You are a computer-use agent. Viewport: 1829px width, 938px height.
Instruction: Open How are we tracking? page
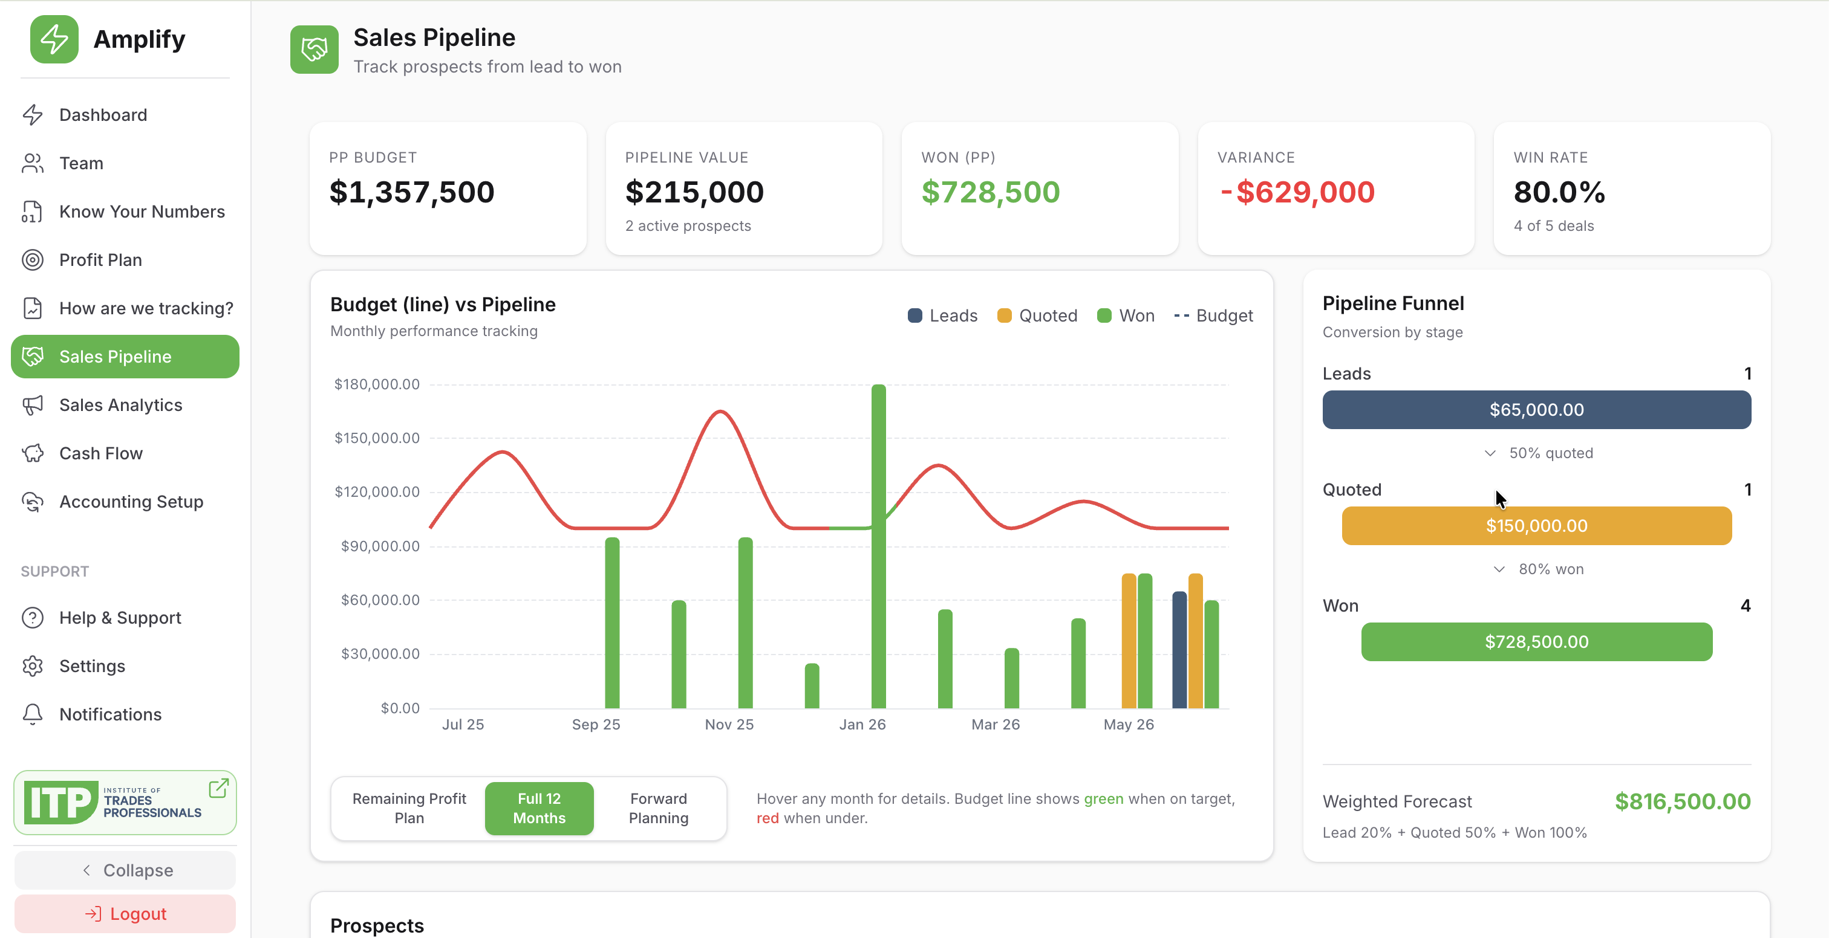click(125, 308)
